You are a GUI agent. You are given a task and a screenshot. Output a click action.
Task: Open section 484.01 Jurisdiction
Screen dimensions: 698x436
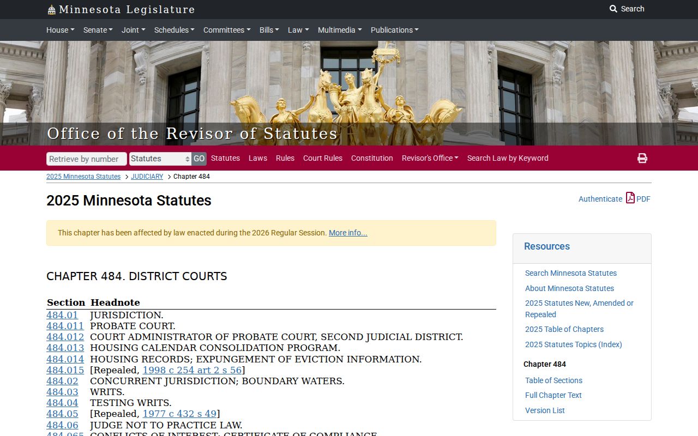point(62,315)
